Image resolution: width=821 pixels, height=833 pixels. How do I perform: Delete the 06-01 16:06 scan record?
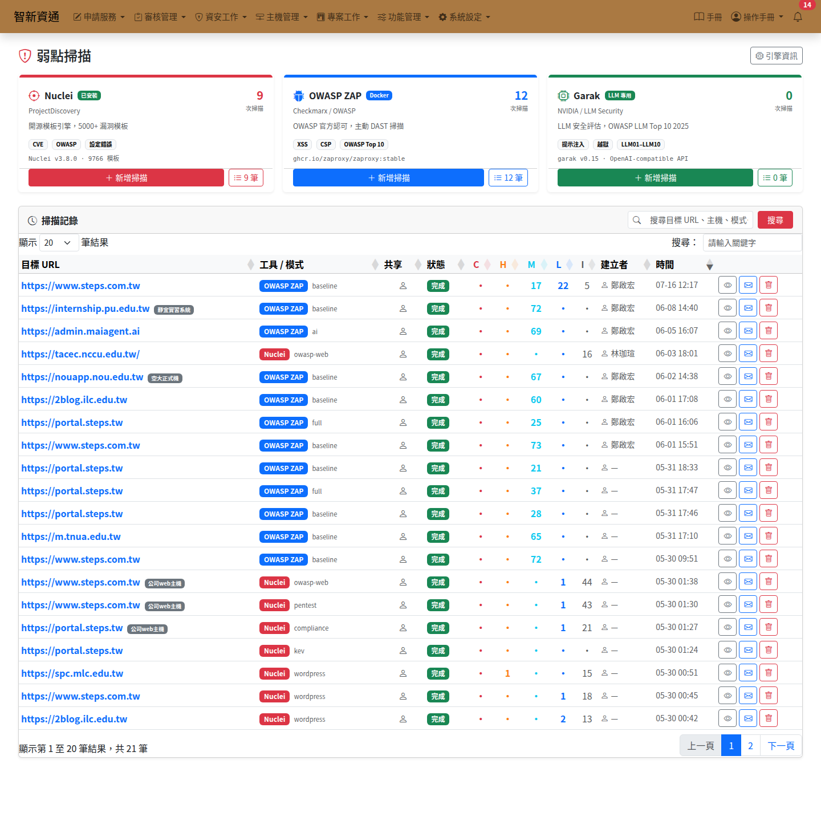coord(769,422)
